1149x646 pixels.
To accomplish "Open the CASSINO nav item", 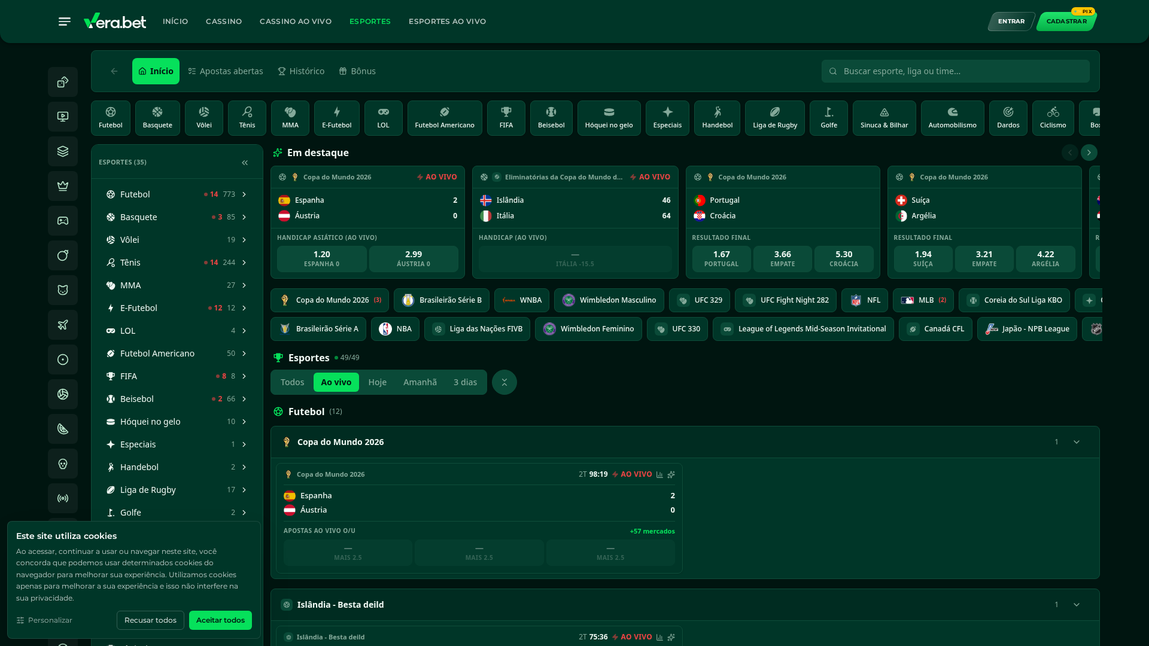I will [224, 22].
